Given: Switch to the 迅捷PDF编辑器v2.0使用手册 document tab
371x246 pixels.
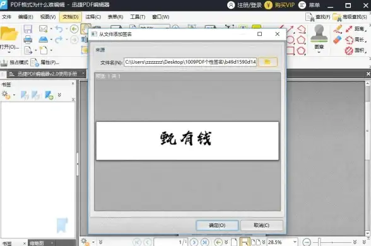Looking at the screenshot, I should 47,74.
